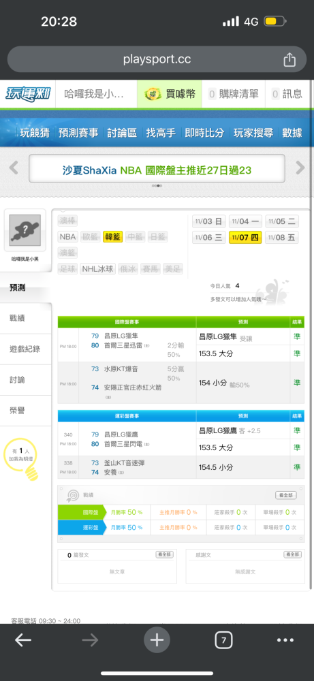Pick the date 11/04 一
This screenshot has width=314, height=681.
point(245,221)
